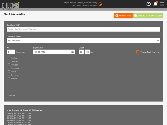The width and height of the screenshot is (167, 125).
Task: Click the text 'Dienstag, 17. Januar 2017 - 12:00'
Action: pyautogui.click(x=19, y=116)
